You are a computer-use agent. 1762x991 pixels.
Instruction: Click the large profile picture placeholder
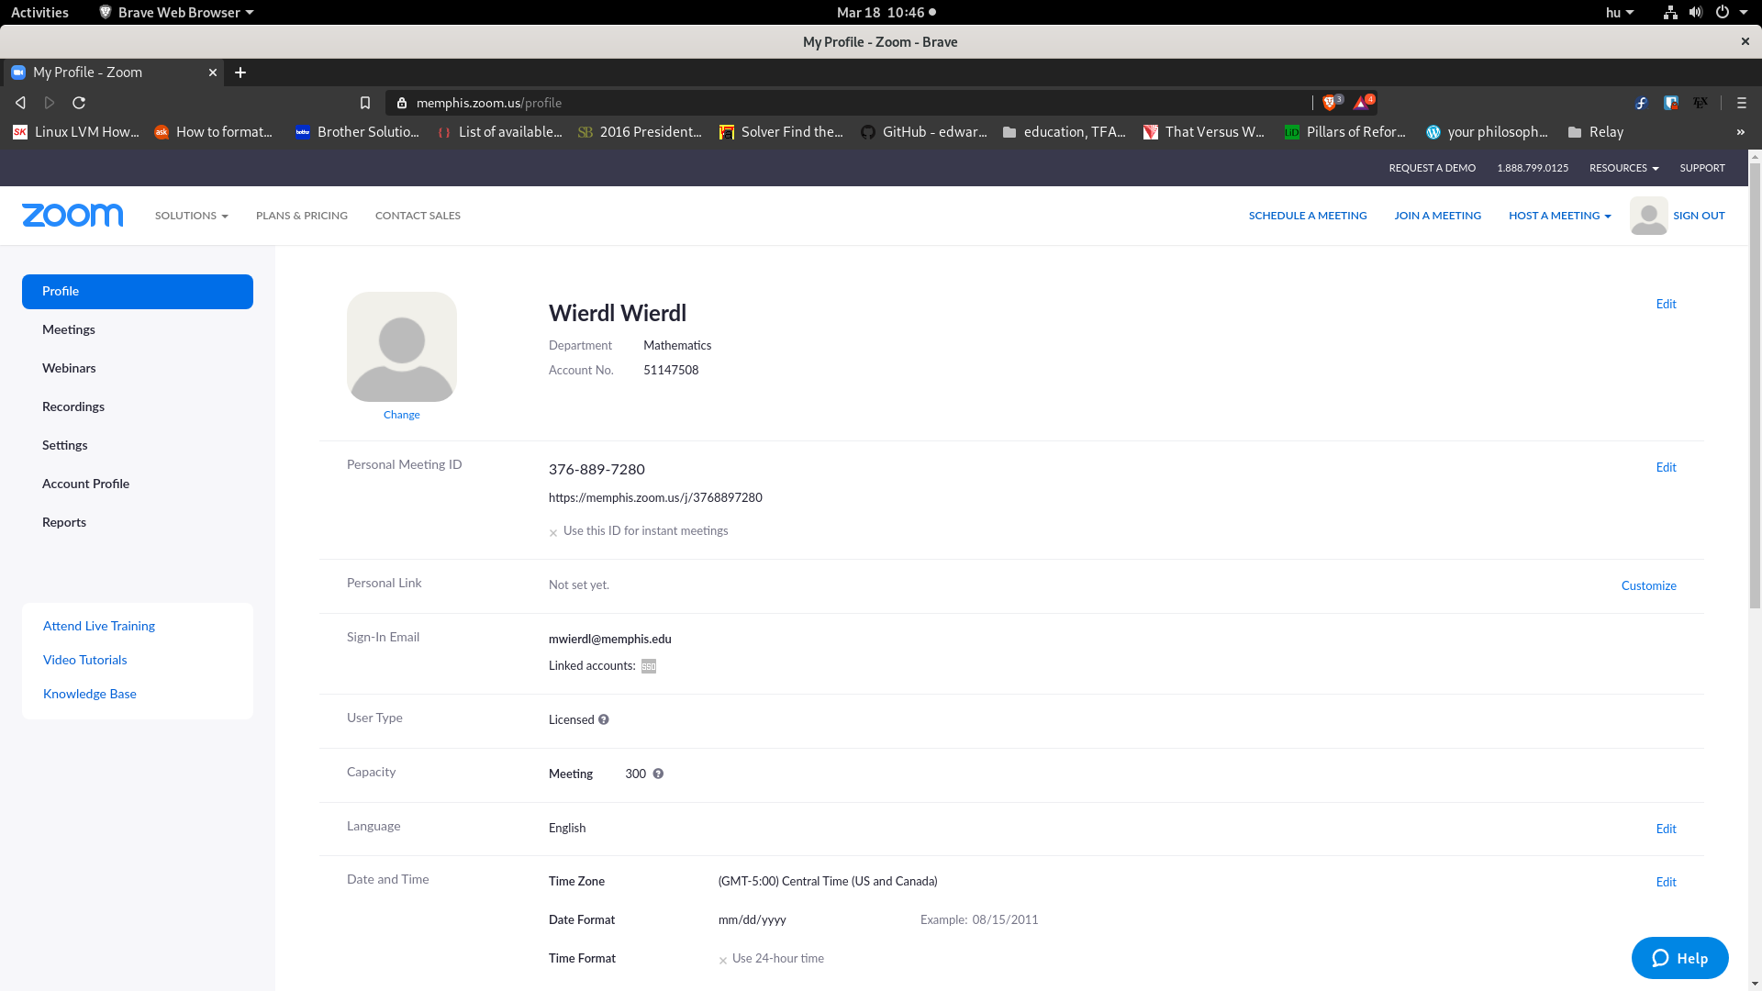(x=401, y=347)
